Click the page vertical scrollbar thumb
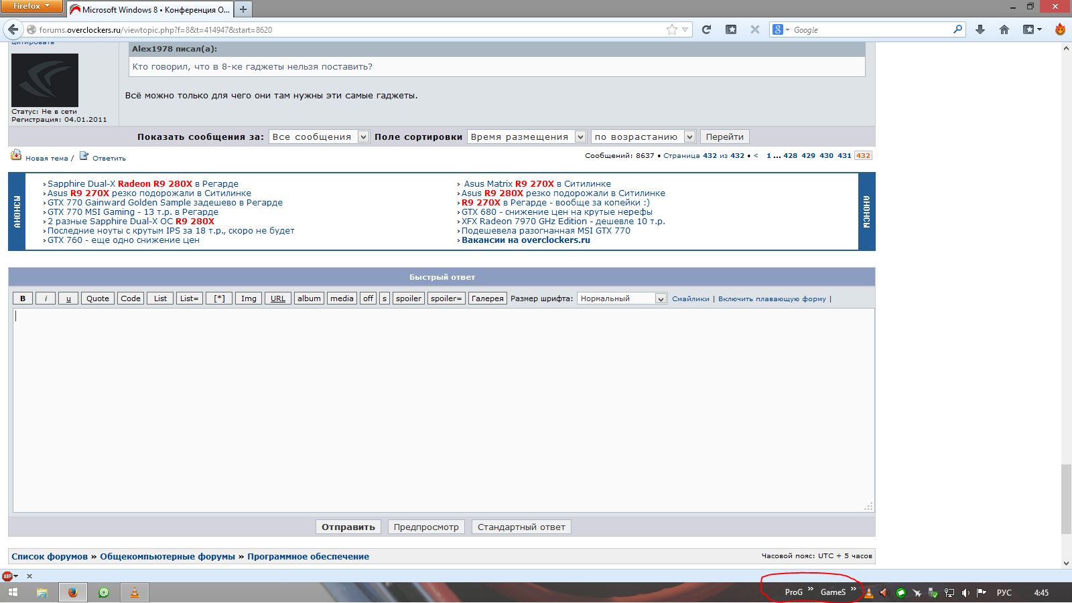 [1067, 499]
